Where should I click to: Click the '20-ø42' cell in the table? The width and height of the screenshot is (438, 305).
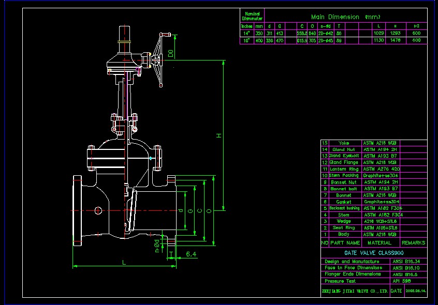[x=326, y=33]
